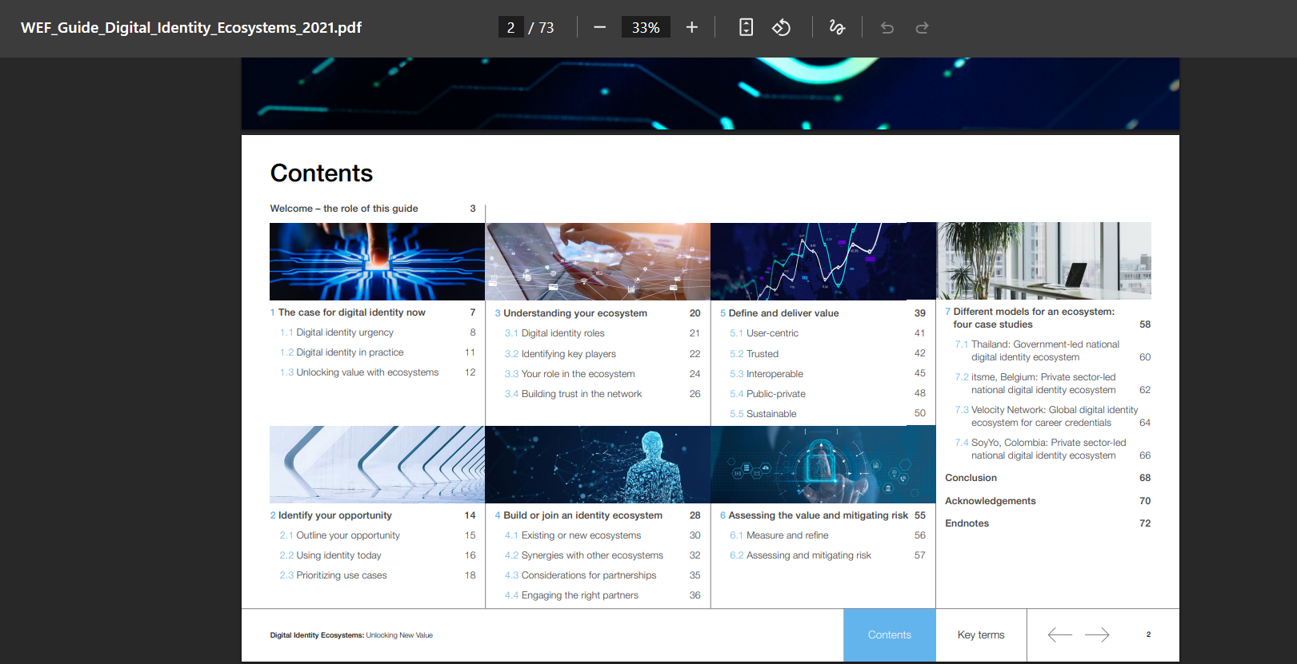Click the zoom out minus icon
Image resolution: width=1297 pixels, height=664 pixels.
tap(599, 28)
